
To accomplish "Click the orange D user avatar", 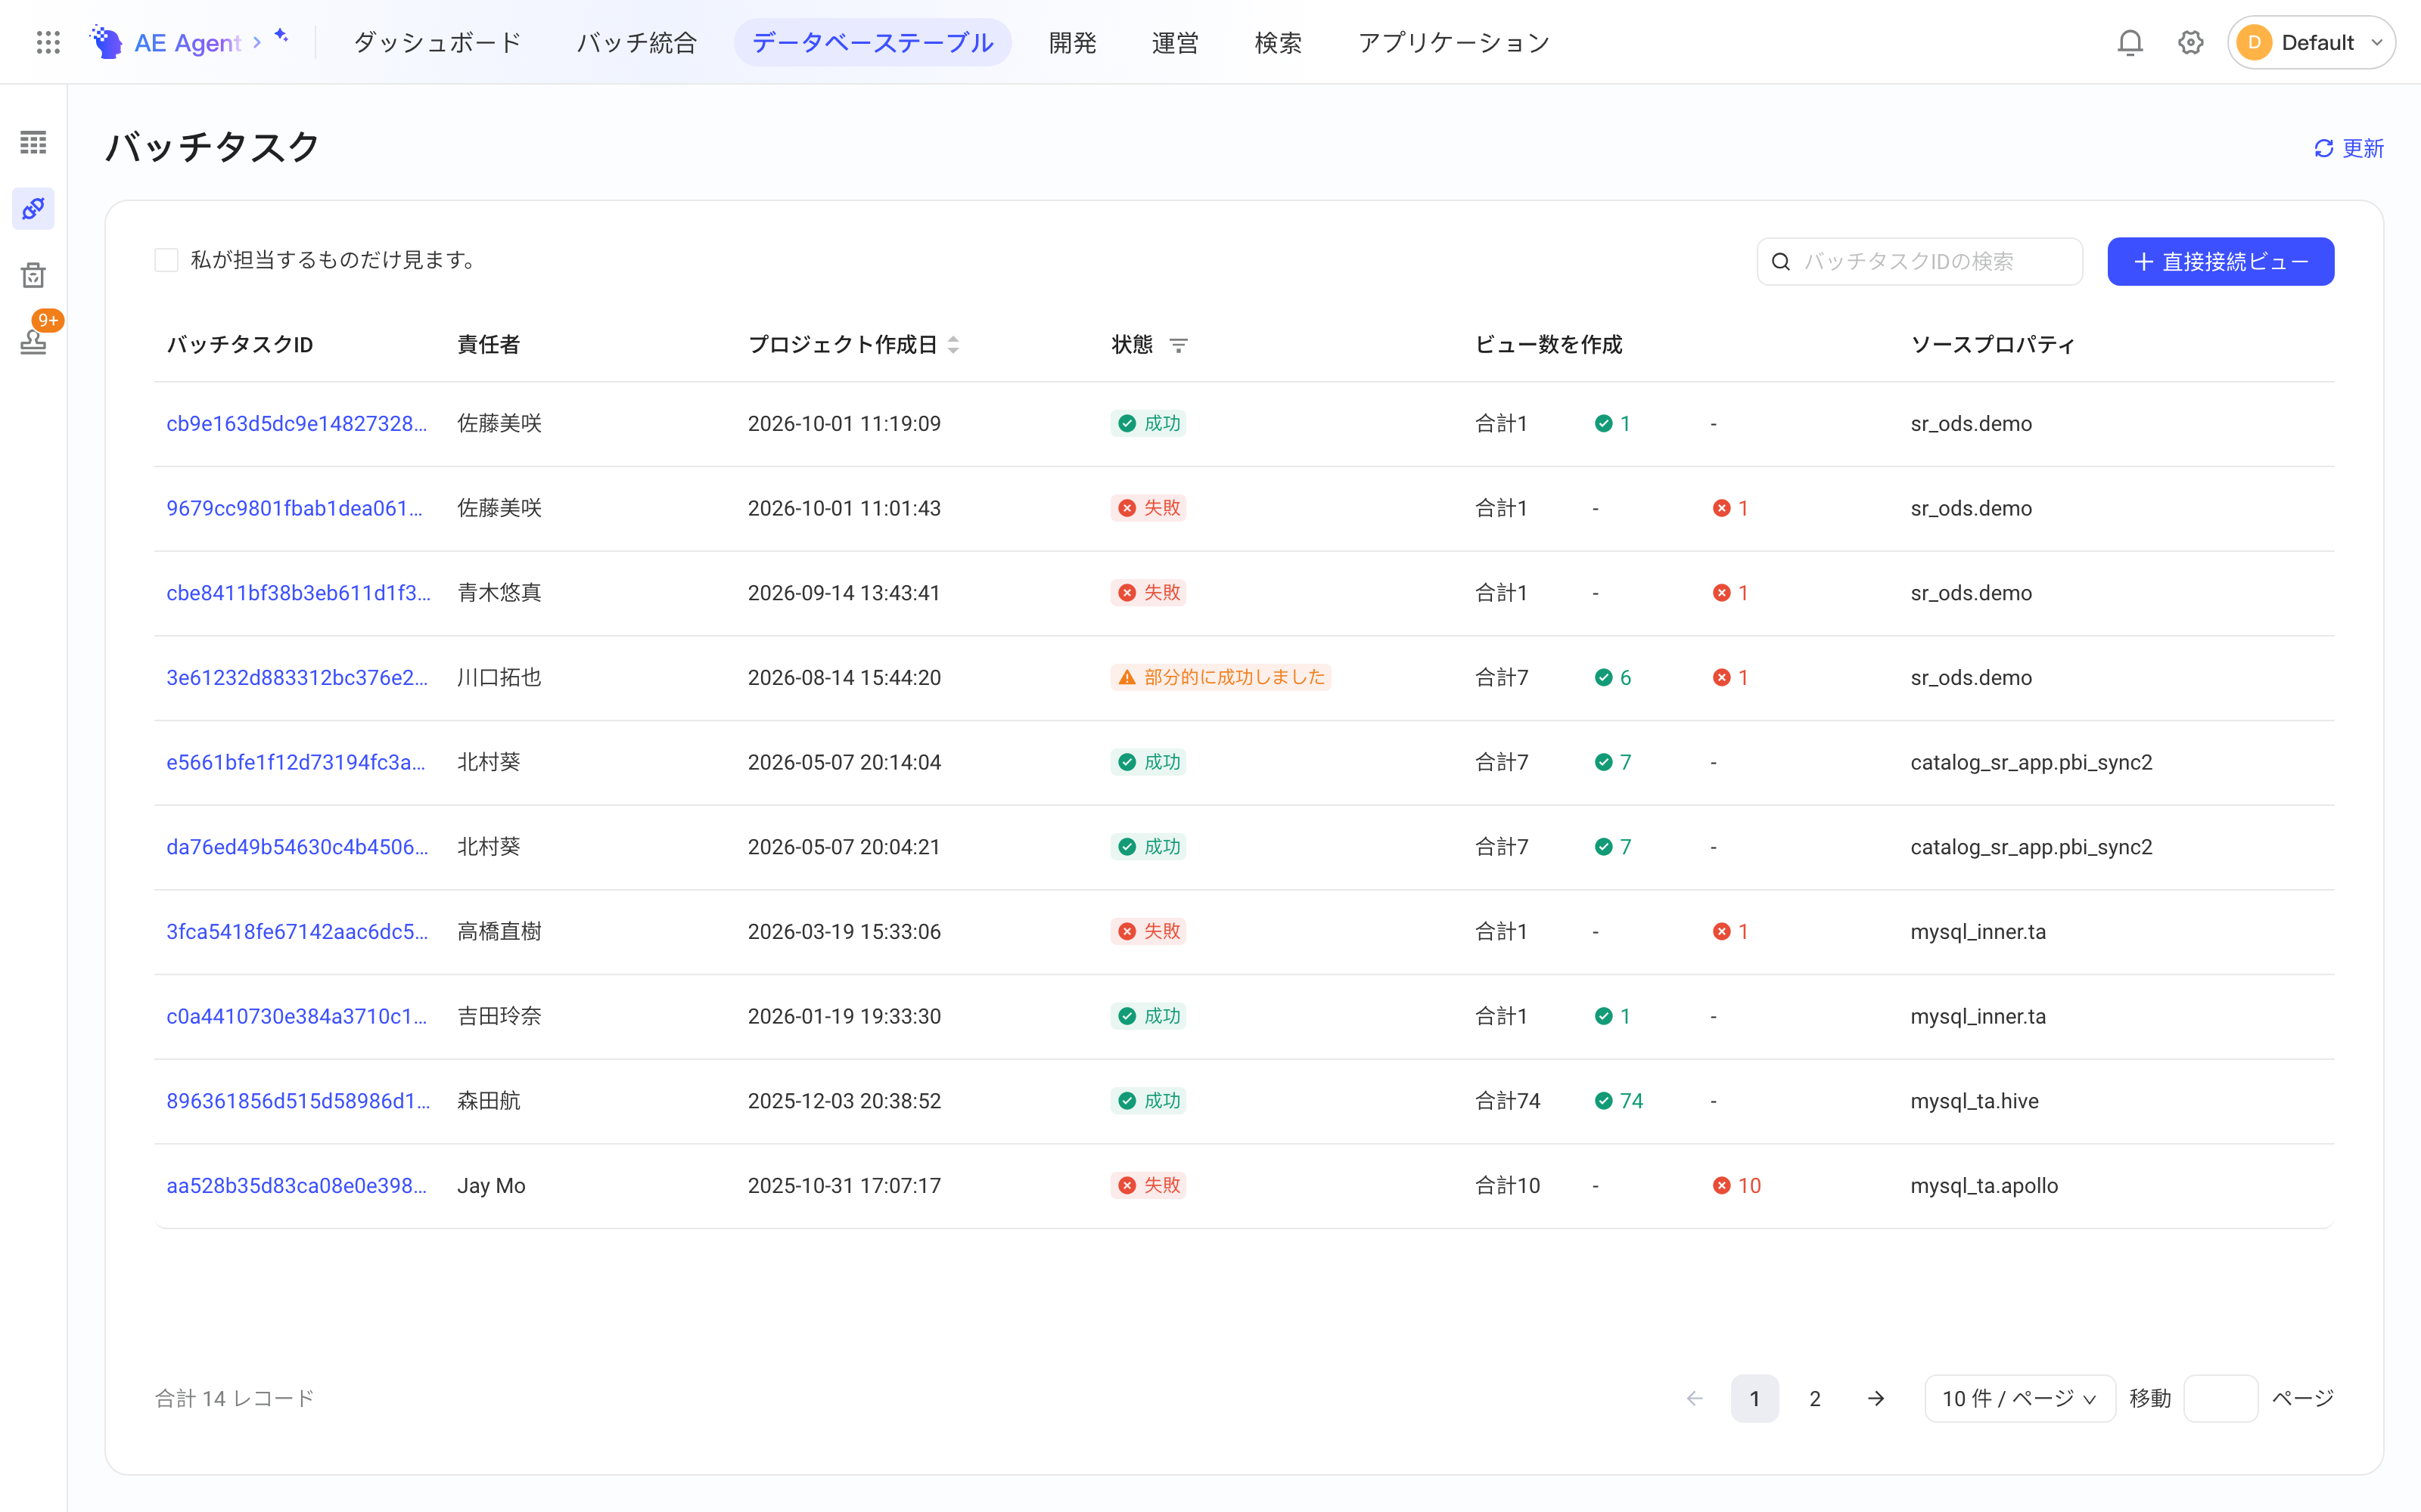I will (x=2254, y=42).
